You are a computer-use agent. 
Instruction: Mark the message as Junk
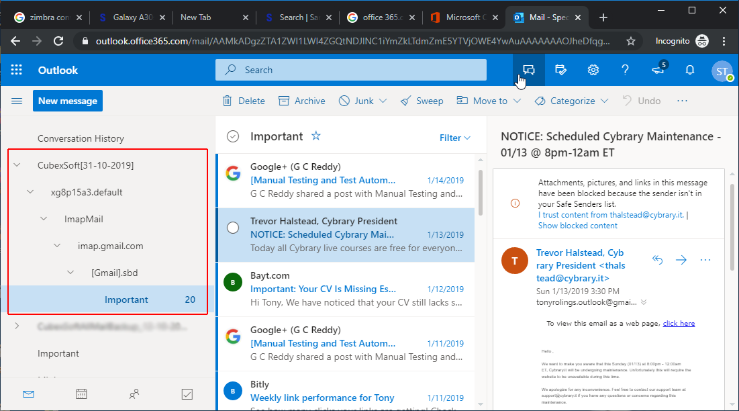[x=356, y=101]
